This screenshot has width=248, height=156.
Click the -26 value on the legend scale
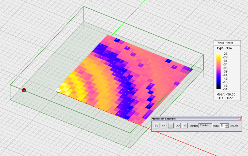point(225,54)
